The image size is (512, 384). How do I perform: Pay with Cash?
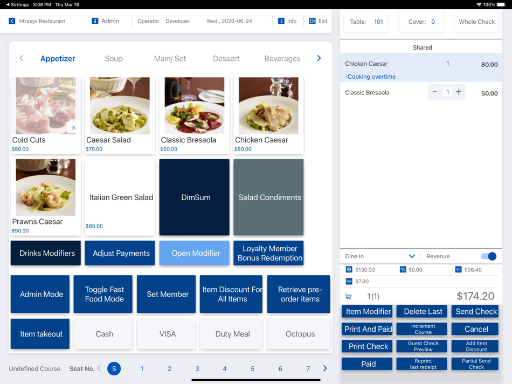click(x=103, y=334)
